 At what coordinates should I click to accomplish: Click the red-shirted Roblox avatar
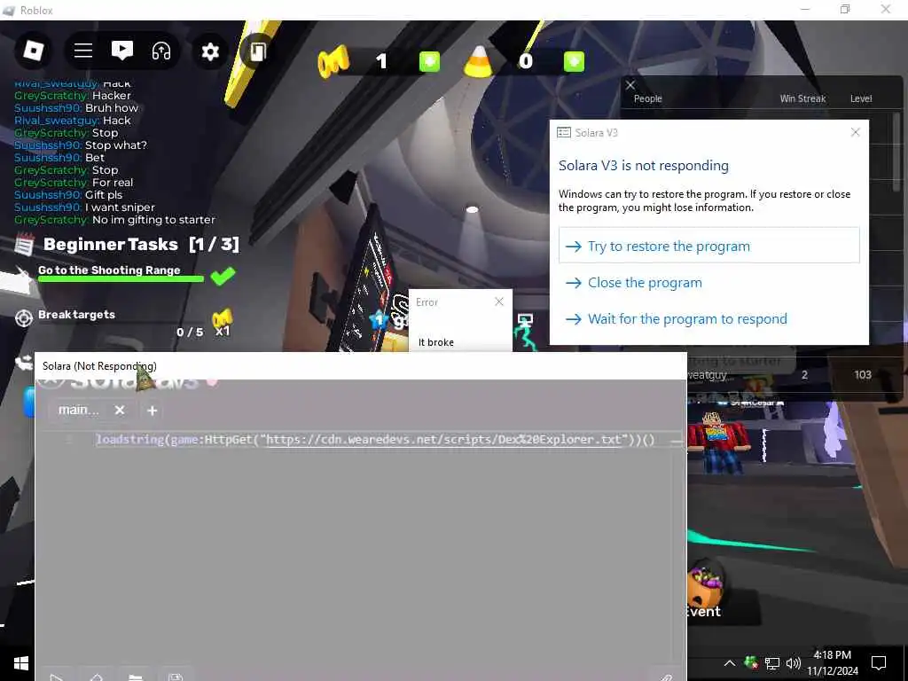(x=718, y=442)
